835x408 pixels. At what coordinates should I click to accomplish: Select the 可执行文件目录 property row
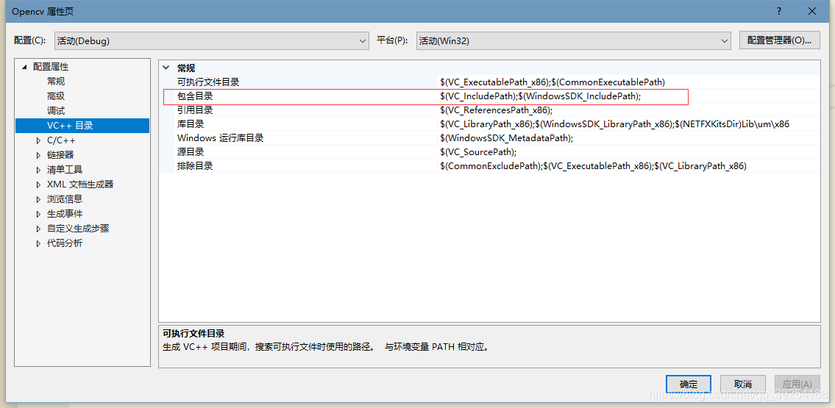point(489,82)
